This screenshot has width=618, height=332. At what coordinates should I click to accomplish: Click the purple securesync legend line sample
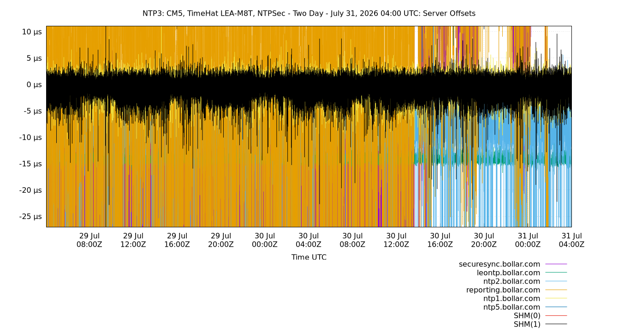[x=556, y=264]
